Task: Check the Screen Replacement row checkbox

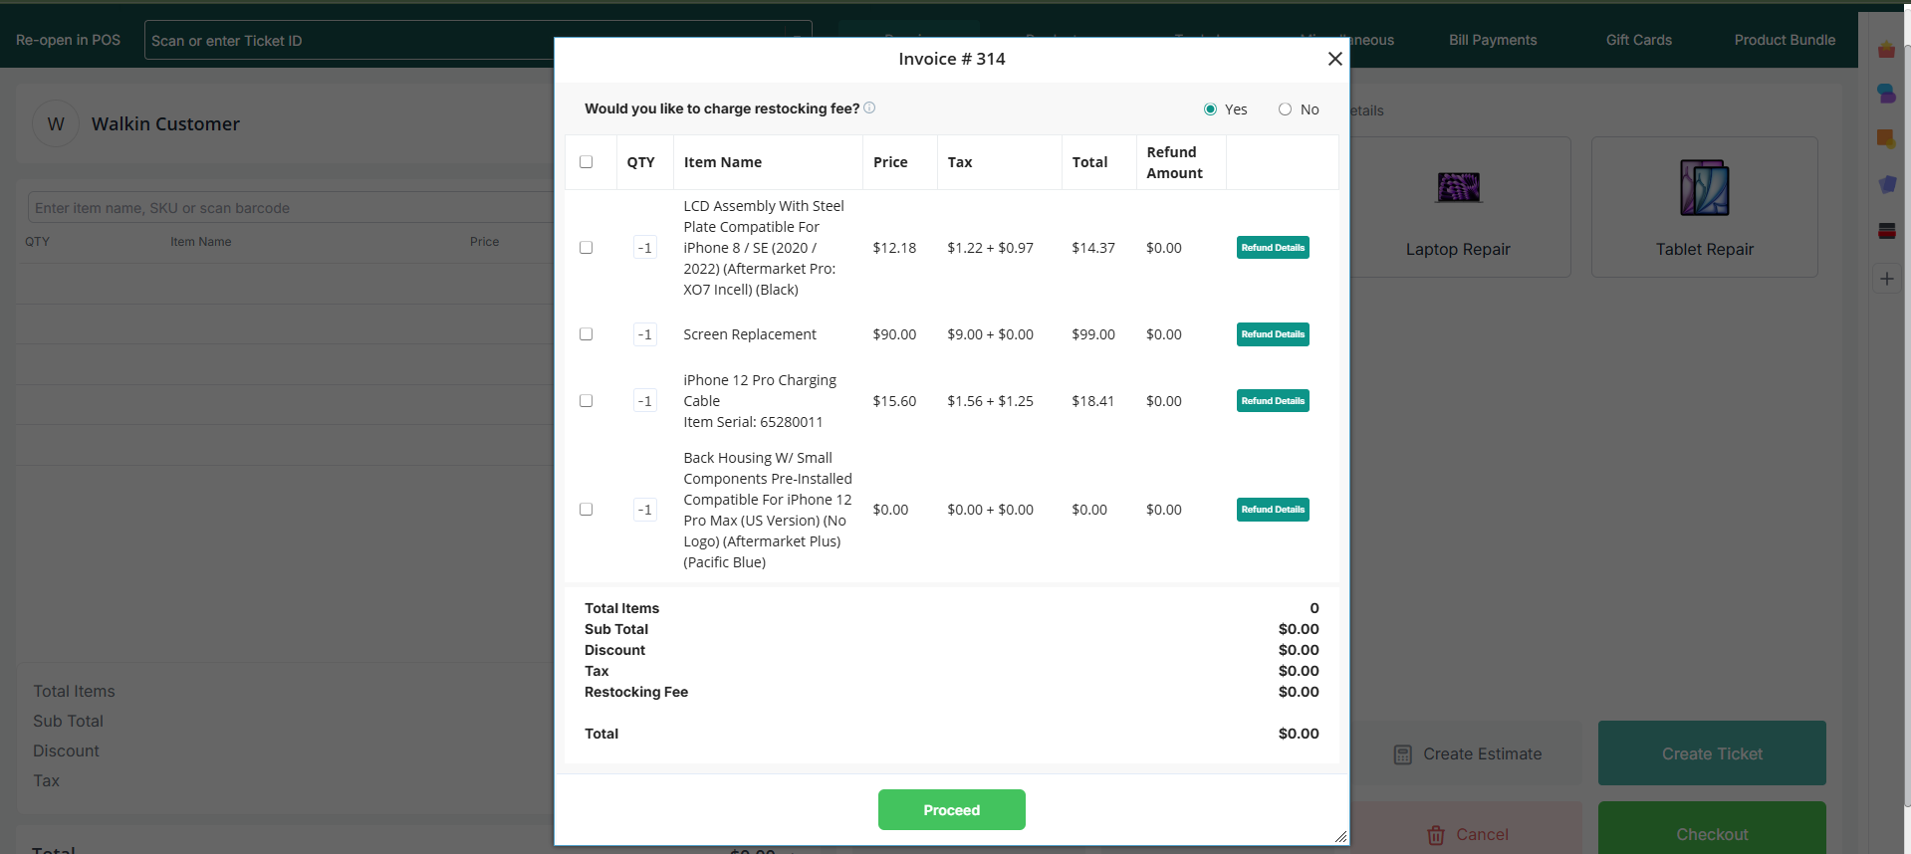Action: [x=586, y=334]
